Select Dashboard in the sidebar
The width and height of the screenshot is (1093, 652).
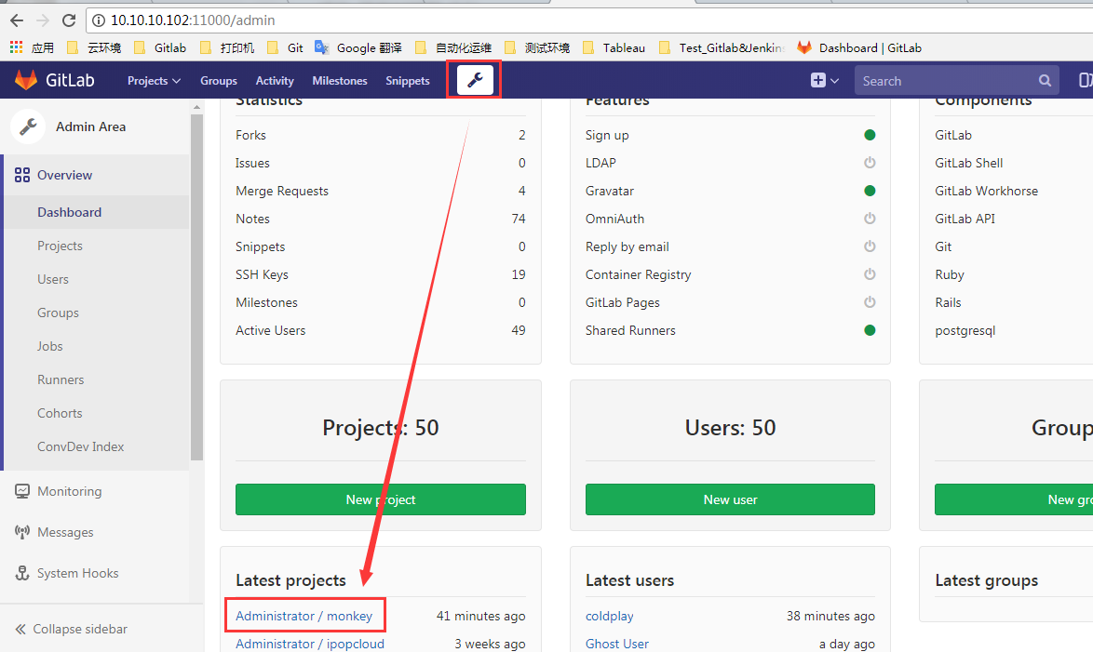coord(96,212)
